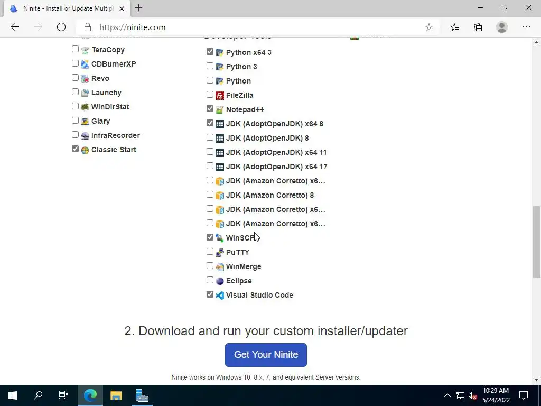This screenshot has height=406, width=541.
Task: Uncheck the Python x64 3 checkbox
Action: click(210, 51)
